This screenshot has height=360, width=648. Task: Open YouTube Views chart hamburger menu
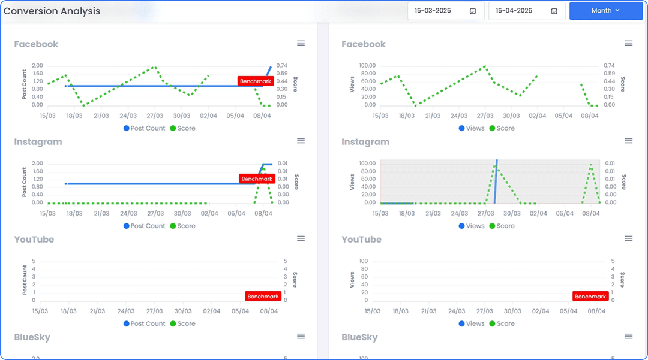(x=629, y=238)
